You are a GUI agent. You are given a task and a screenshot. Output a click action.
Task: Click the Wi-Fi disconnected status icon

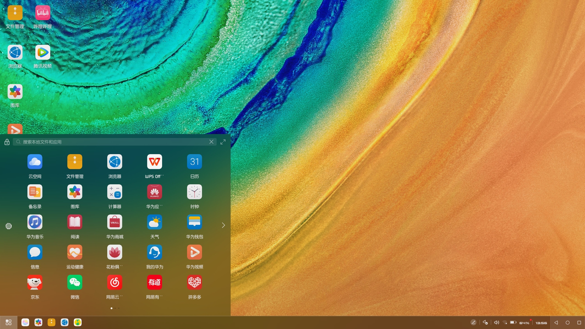(505, 322)
